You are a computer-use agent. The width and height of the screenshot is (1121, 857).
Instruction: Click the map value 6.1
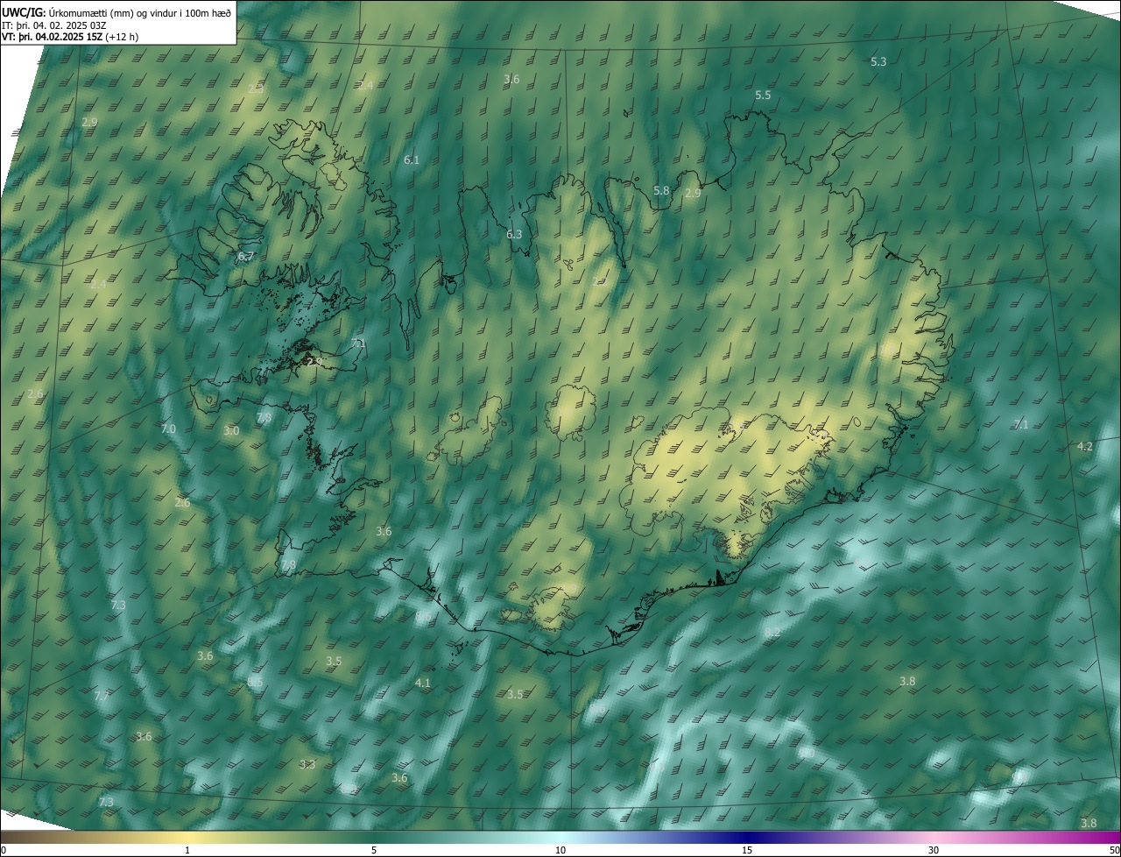(412, 159)
